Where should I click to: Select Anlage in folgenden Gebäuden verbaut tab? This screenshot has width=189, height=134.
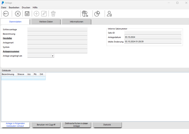tap(15, 125)
